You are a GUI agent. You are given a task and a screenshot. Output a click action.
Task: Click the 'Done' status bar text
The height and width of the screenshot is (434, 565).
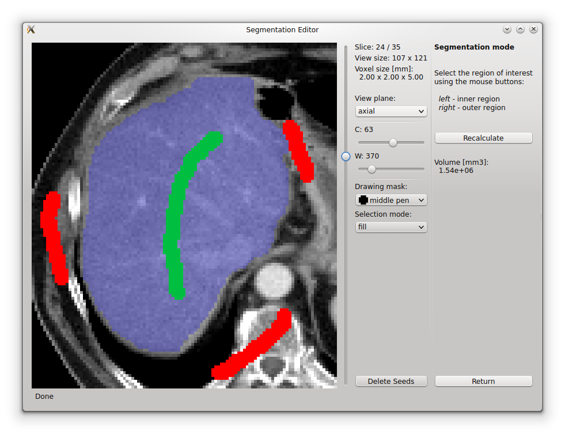[44, 396]
